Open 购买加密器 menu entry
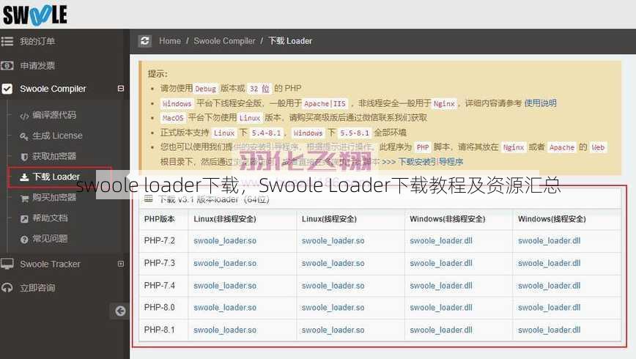The width and height of the screenshot is (636, 359). [54, 198]
